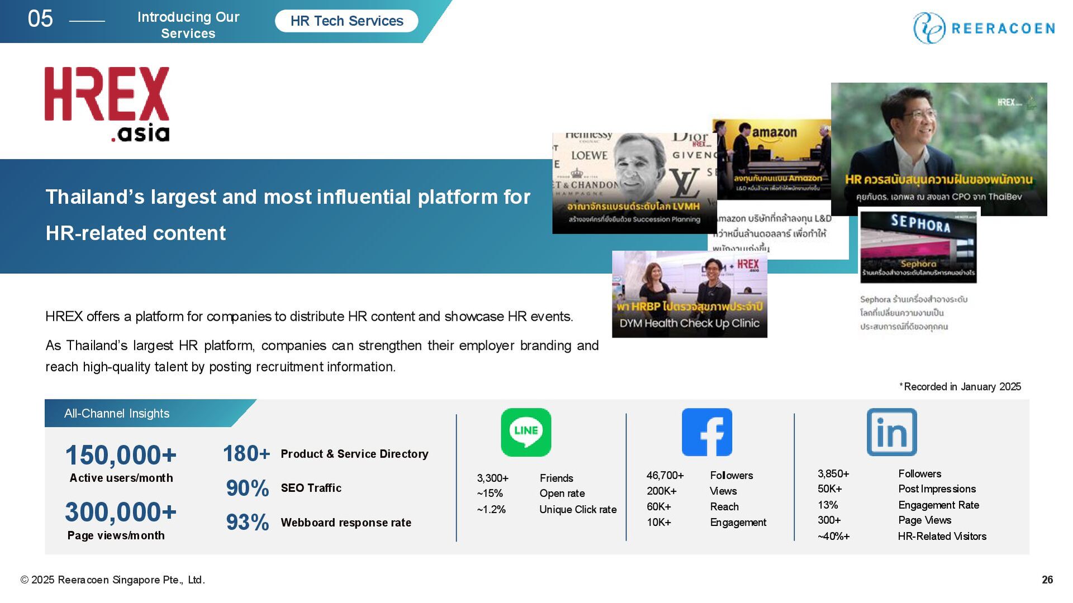
Task: Click the Introducing Our Services header text
Action: coord(188,25)
